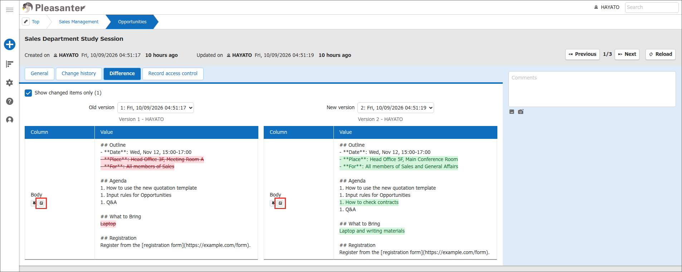The height and width of the screenshot is (272, 682).
Task: Click into the Comments text area
Action: (592, 89)
